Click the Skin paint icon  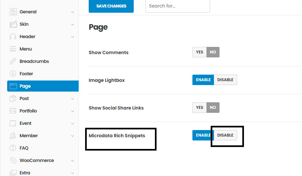[x=13, y=24]
